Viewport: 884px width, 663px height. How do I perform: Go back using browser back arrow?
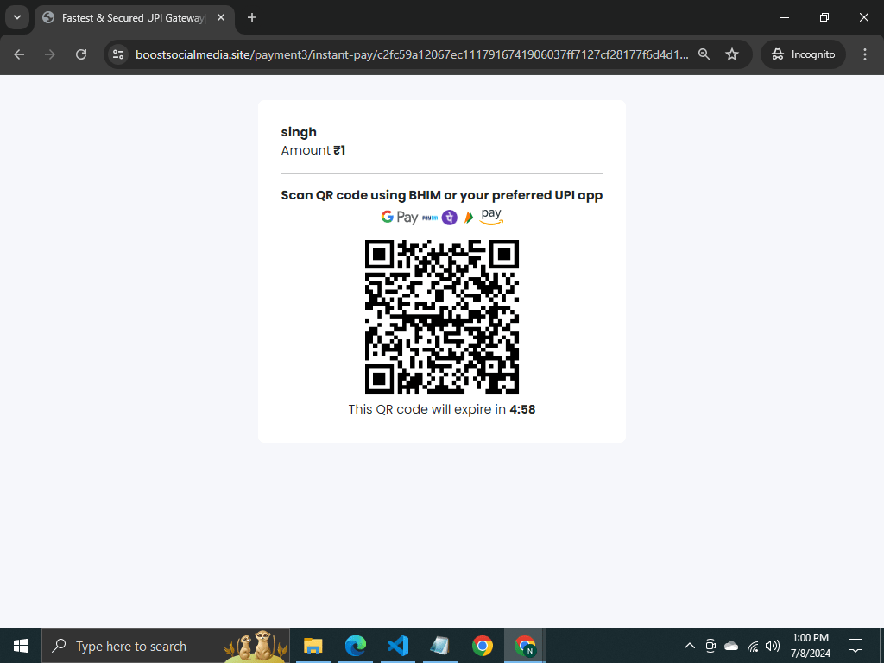[x=19, y=54]
